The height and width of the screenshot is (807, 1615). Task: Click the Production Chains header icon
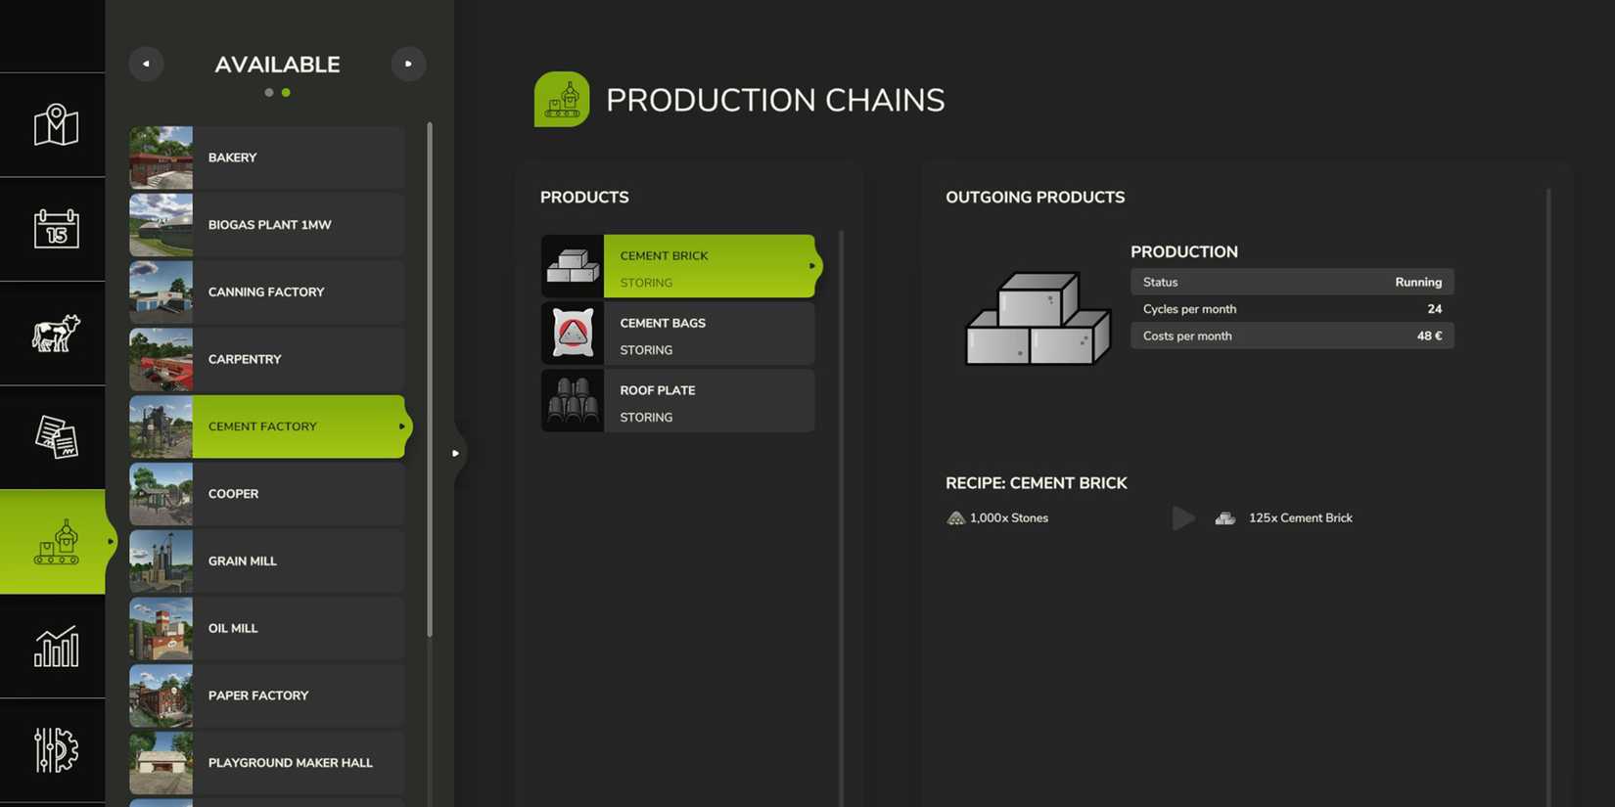point(562,100)
